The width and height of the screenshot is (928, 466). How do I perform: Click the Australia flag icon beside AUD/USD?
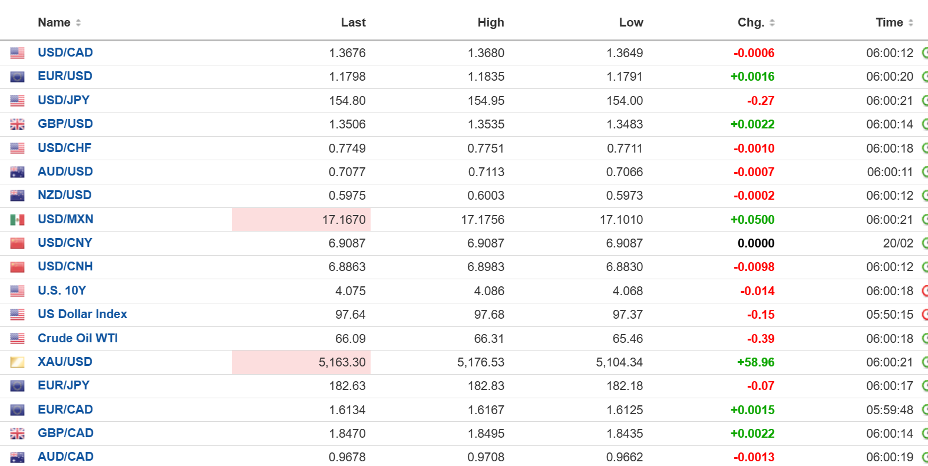pos(17,172)
